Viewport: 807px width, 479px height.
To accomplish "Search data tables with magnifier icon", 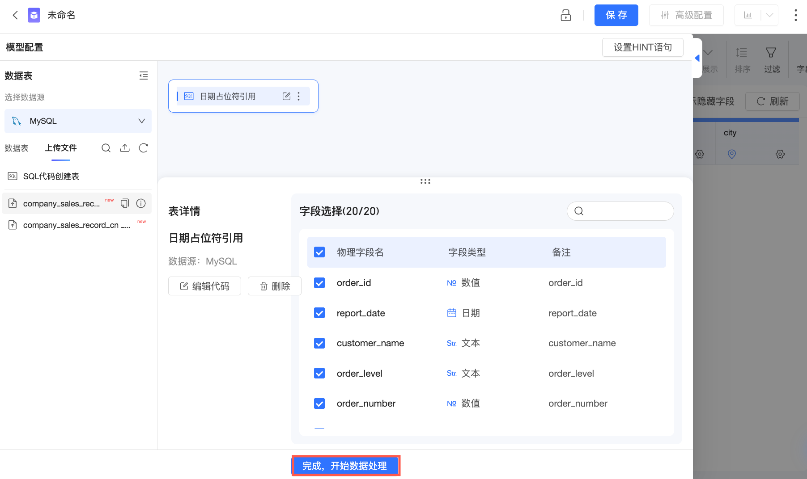I will (106, 148).
